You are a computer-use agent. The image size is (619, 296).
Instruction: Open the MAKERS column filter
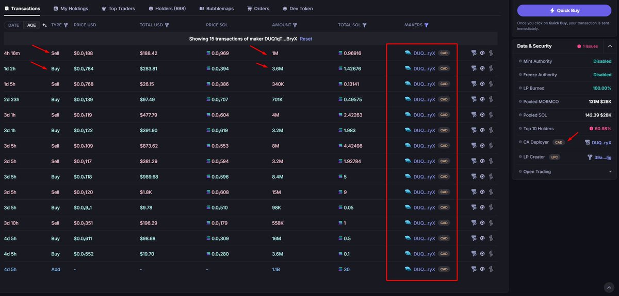(x=426, y=25)
